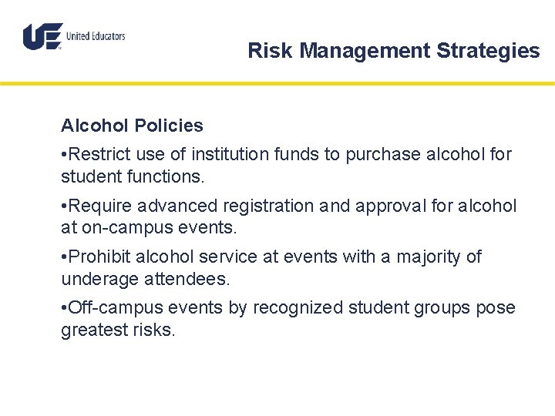Click the yellow divider line
This screenshot has height=416, width=555.
277,84
